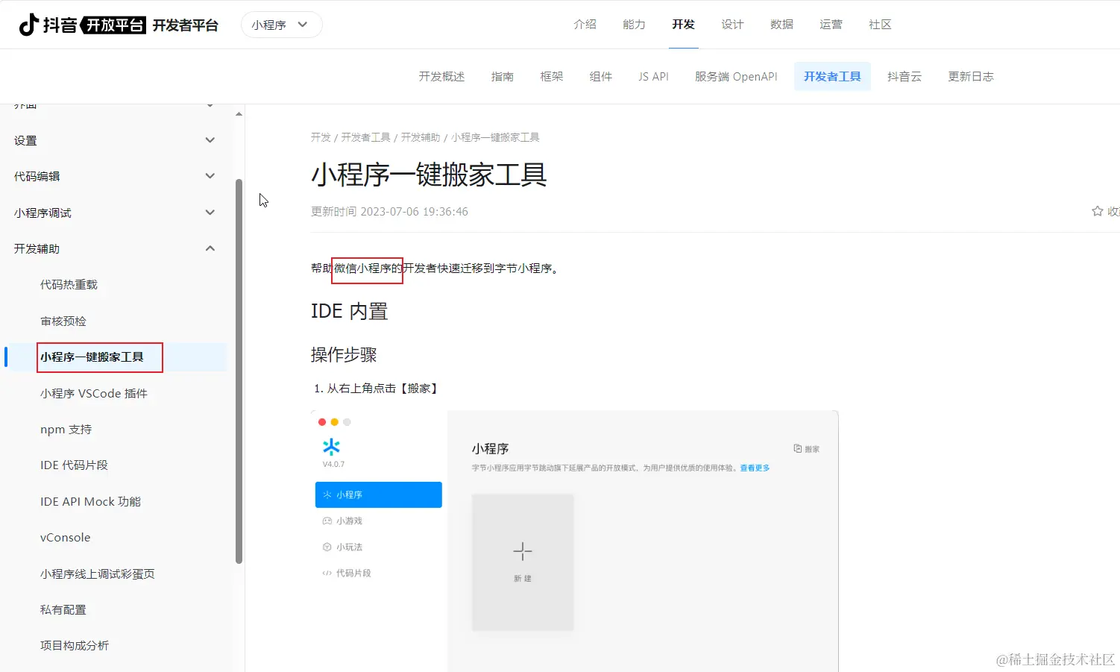The height and width of the screenshot is (672, 1120).
Task: Open 小程序线上调试彩蛋页 sidebar item
Action: pos(98,574)
